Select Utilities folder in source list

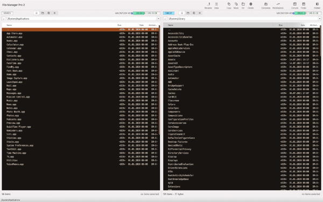[x=80, y=161]
